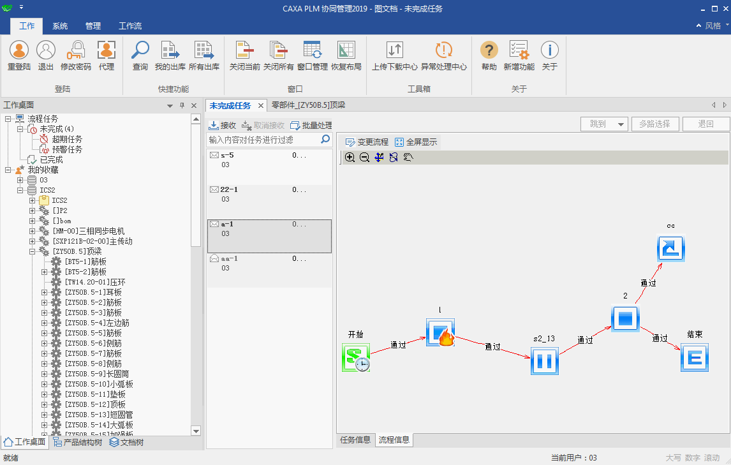Click zoom in magnifier in flowchart toolbar

[x=350, y=157]
